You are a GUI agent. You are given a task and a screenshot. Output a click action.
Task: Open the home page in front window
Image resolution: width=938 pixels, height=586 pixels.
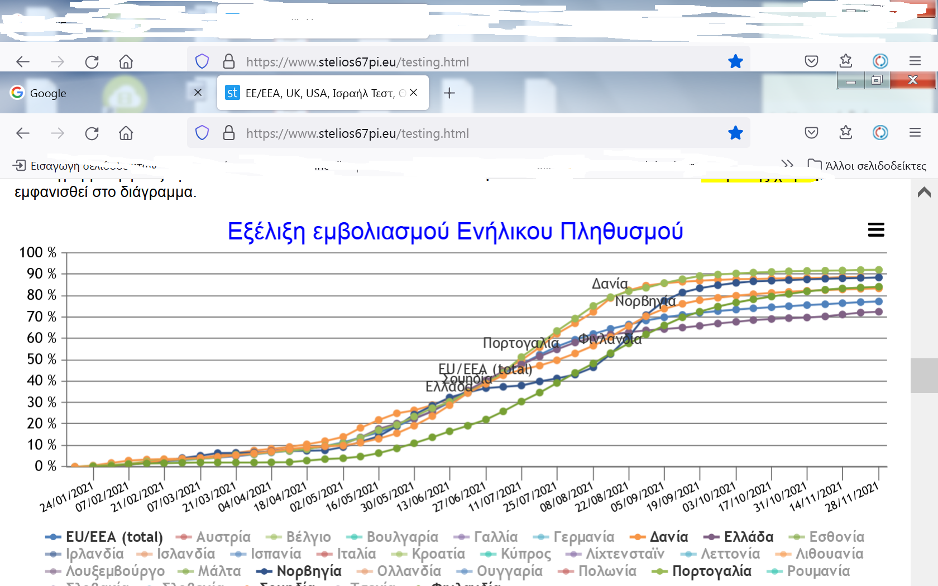coord(126,133)
